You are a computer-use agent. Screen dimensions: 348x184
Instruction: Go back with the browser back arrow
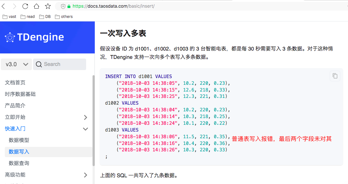(x=3, y=6)
